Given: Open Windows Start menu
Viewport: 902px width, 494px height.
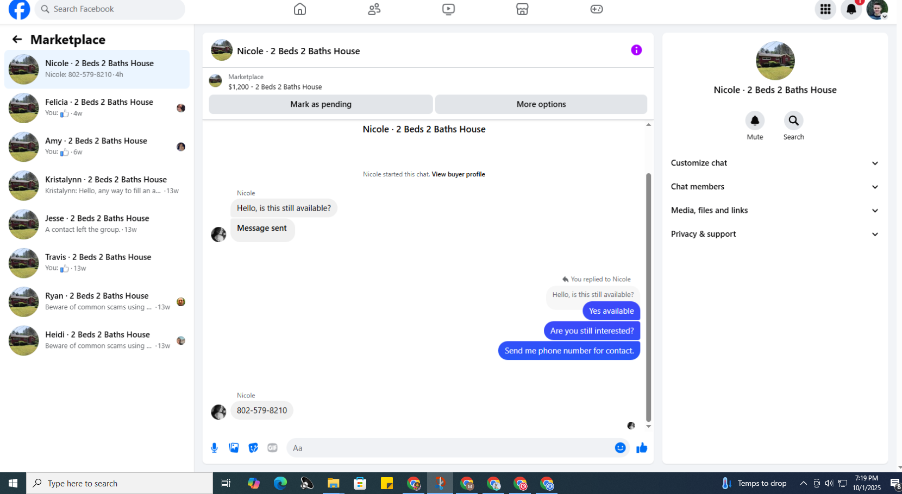Looking at the screenshot, I should click(13, 483).
